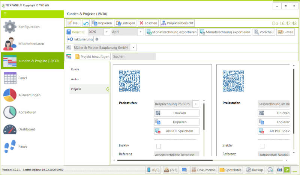Tick Inaktiv checkbox of second project
300x175 pixels.
[262, 146]
